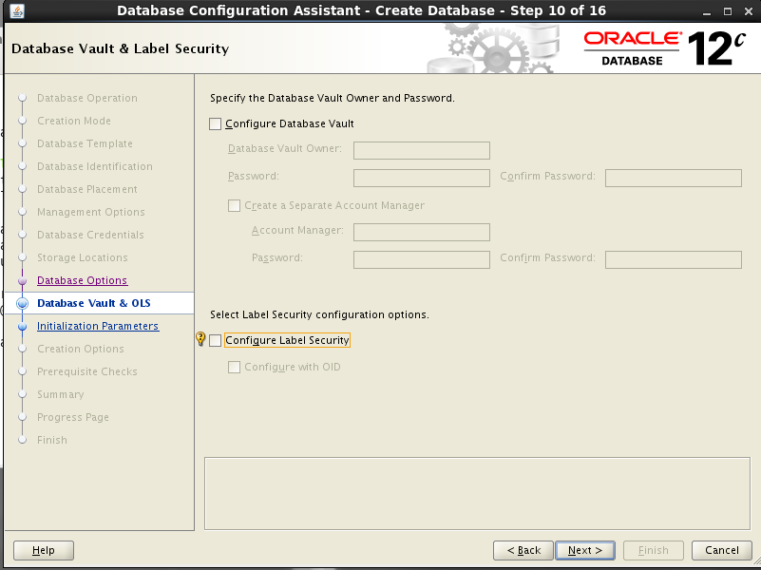Click the Vault owner Password field
Viewport: 761px width, 570px height.
point(422,178)
